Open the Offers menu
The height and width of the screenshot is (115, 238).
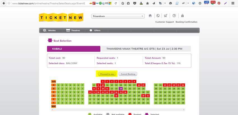pyautogui.click(x=96, y=30)
